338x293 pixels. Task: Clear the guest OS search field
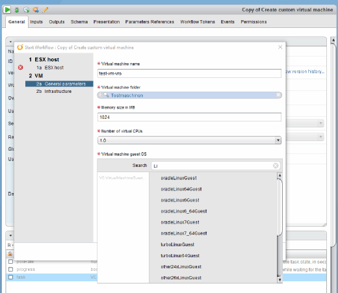click(276, 166)
